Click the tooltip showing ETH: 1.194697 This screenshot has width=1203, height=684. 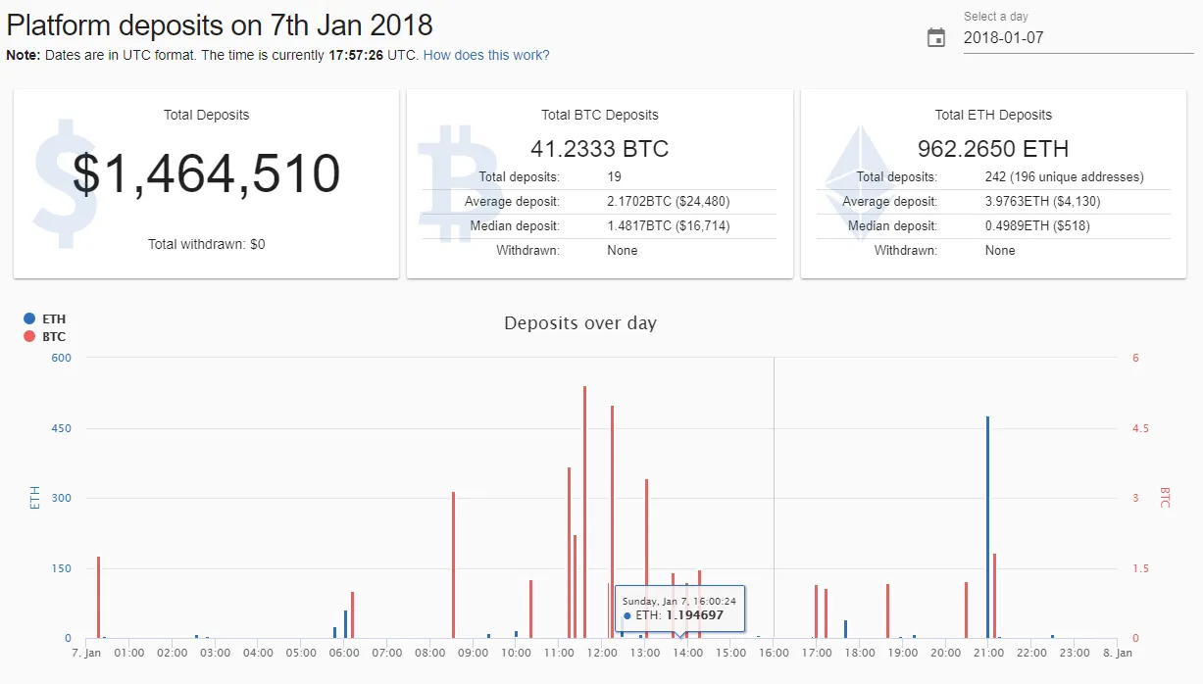(x=679, y=609)
